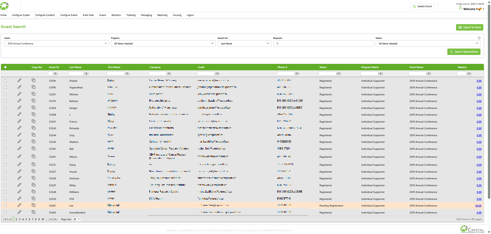Tick the checkbox for guest Battista

(5, 101)
